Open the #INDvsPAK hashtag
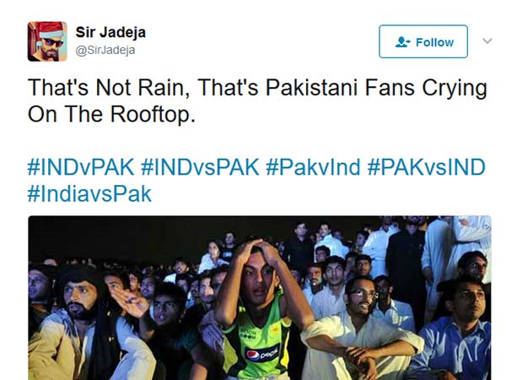 click(200, 167)
